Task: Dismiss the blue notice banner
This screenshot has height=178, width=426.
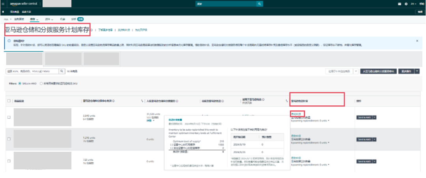Action: (417, 40)
